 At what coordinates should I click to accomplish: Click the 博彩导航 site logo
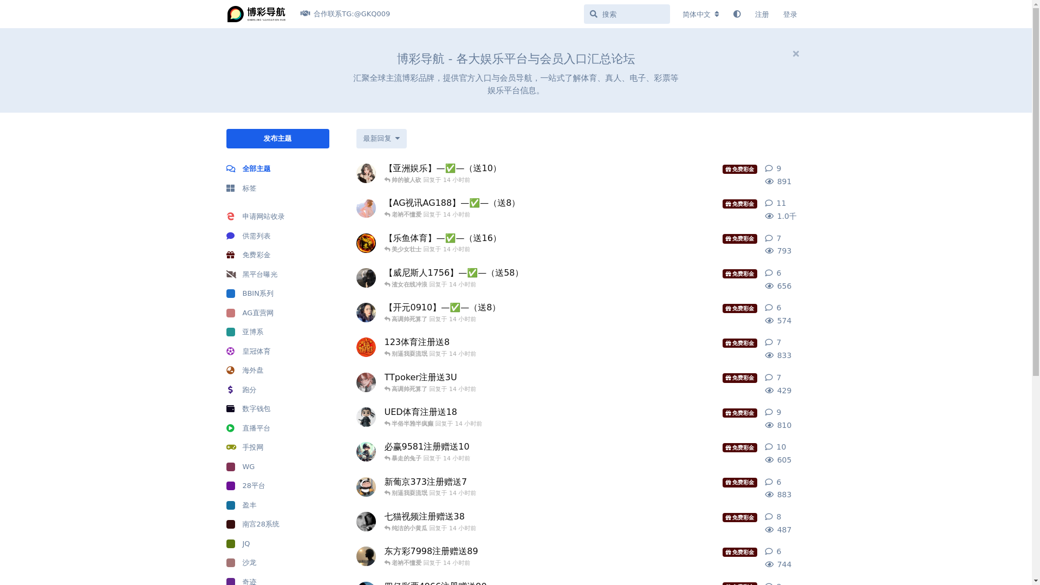pos(256,14)
